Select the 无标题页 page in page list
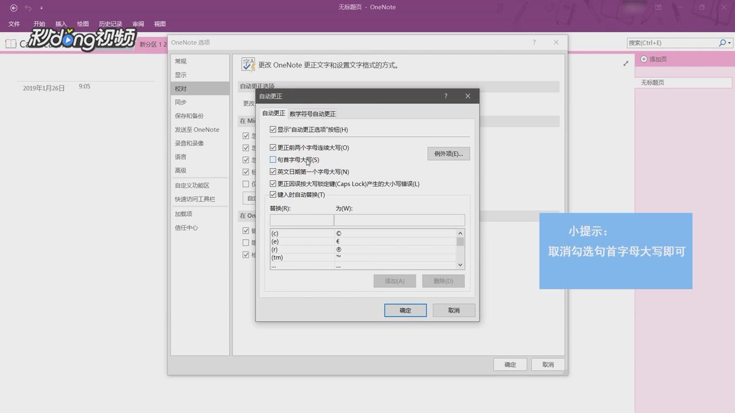Image resolution: width=735 pixels, height=413 pixels. (683, 83)
